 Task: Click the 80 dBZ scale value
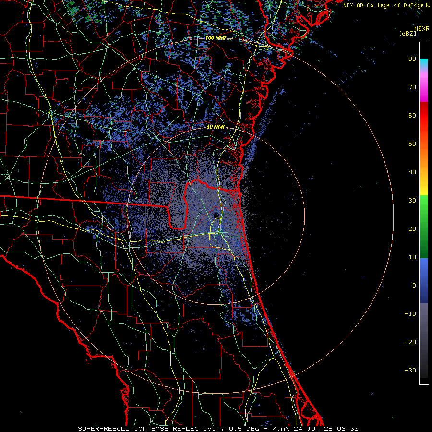412,59
